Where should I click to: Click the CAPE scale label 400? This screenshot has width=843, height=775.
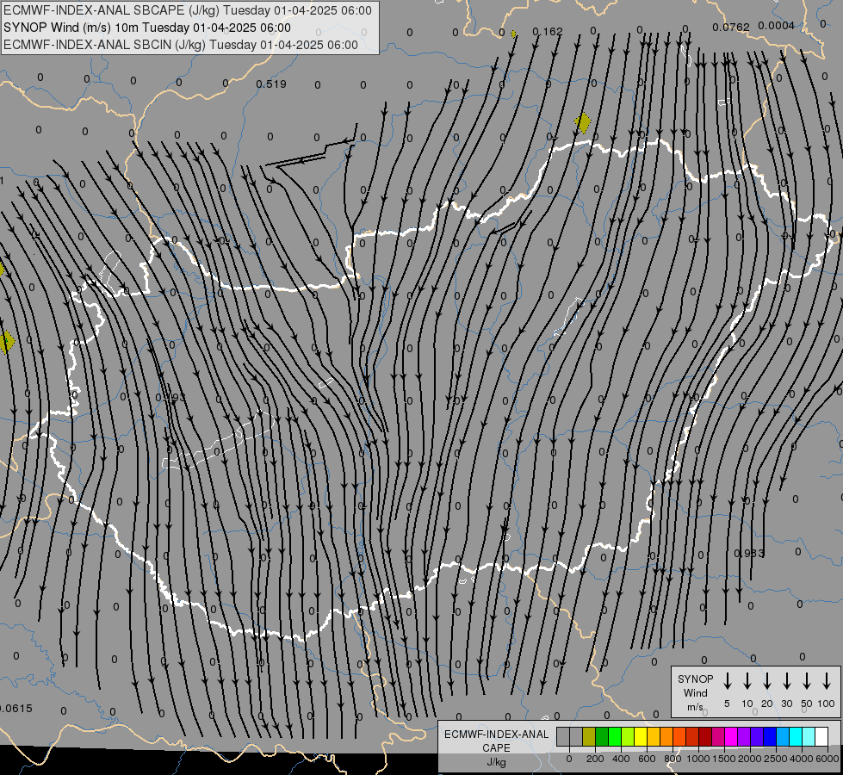621,759
